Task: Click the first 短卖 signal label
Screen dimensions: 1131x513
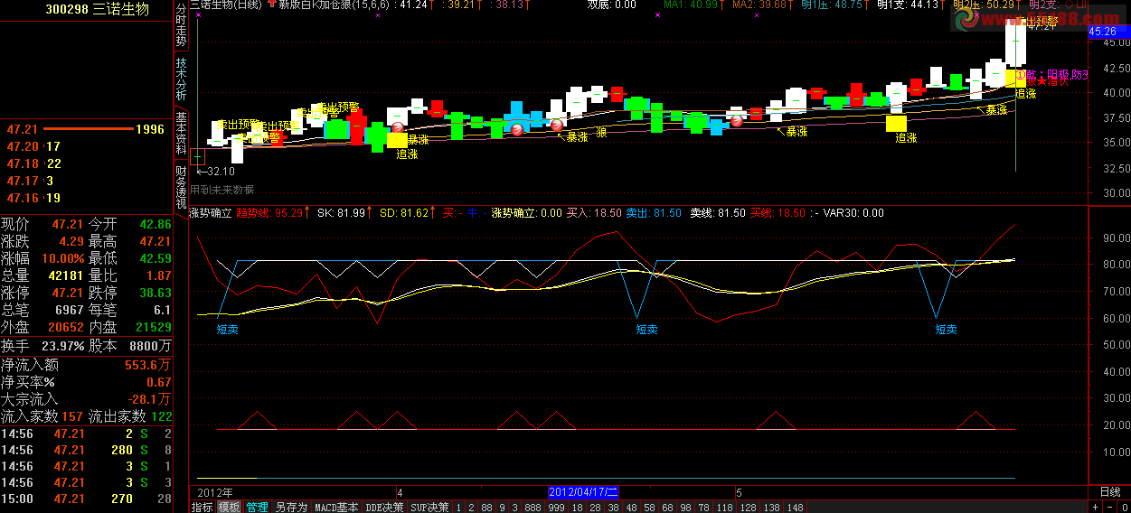Action: pyautogui.click(x=227, y=331)
